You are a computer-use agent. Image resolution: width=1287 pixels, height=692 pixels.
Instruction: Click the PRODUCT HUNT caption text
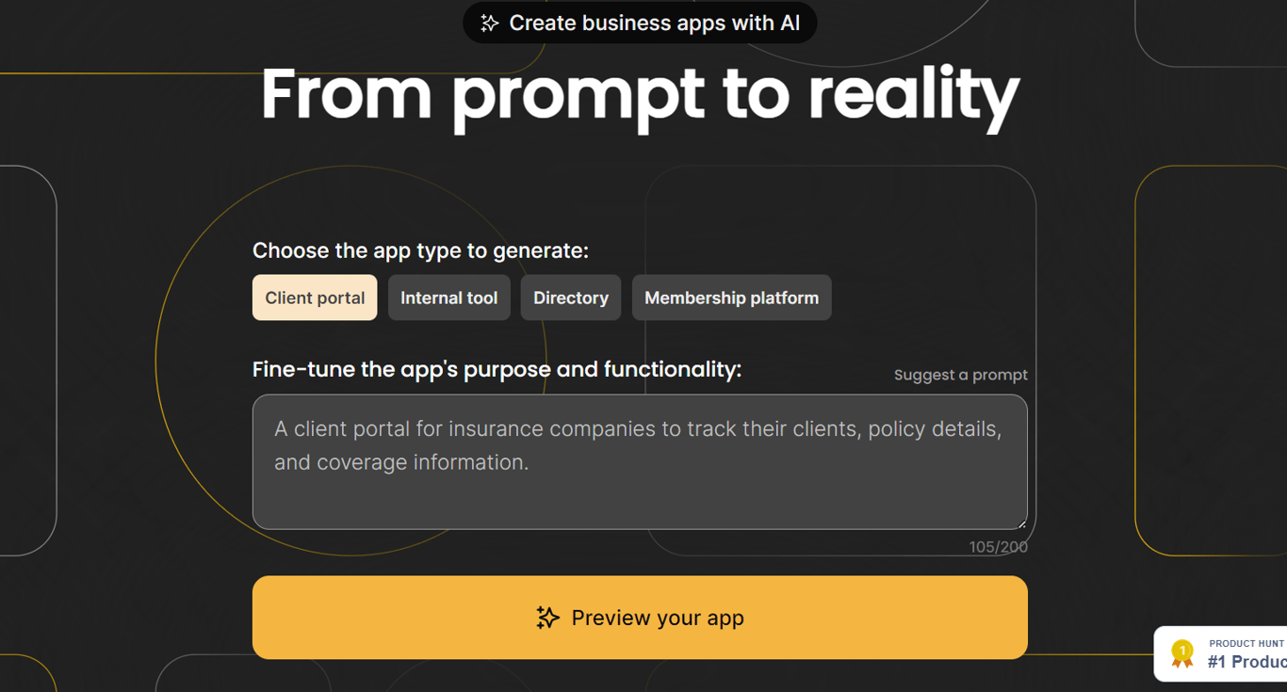[1247, 643]
